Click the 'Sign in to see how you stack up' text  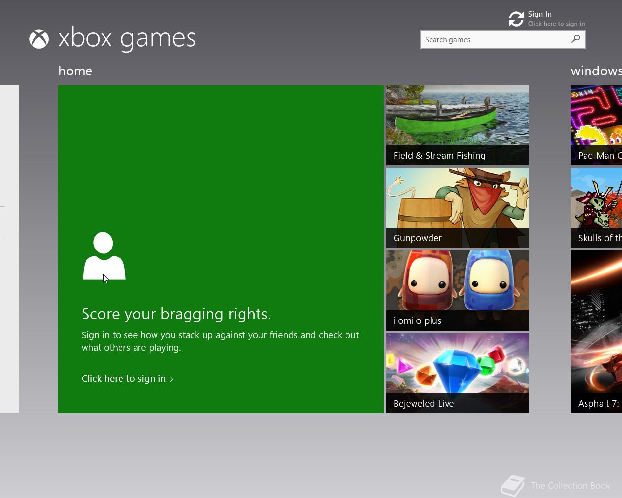(220, 341)
